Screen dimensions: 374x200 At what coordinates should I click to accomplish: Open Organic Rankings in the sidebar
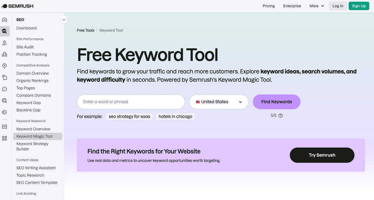[x=33, y=81]
